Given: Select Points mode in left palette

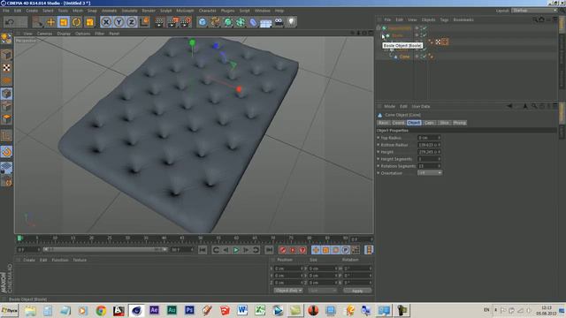Looking at the screenshot, I should pyautogui.click(x=6, y=94).
